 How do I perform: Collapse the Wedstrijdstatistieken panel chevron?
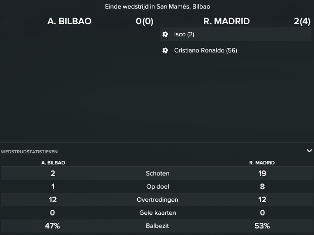(309, 151)
